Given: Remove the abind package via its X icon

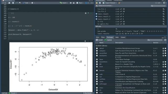Looking at the screenshot, I should [x=165, y=48].
